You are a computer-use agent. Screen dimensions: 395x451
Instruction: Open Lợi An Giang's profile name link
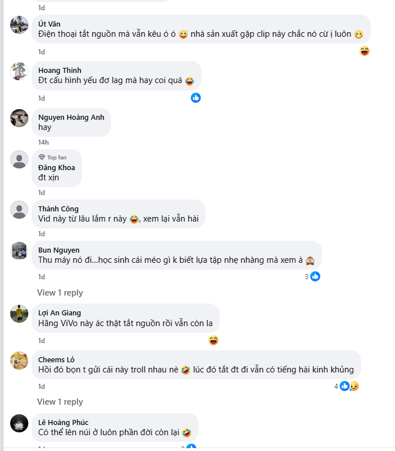[59, 313]
